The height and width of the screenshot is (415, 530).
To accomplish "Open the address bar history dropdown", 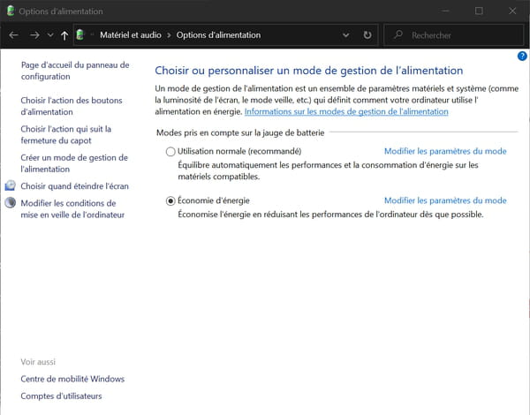I will (345, 34).
